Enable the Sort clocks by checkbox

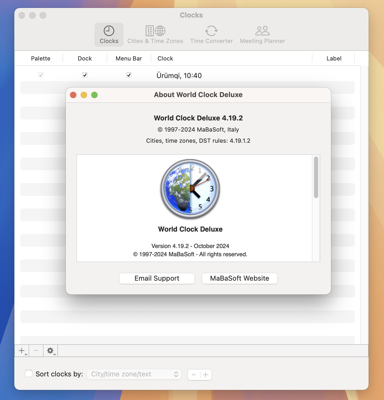(28, 373)
